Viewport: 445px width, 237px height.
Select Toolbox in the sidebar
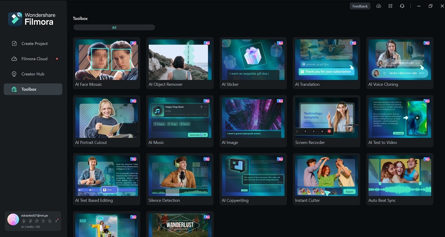coord(33,89)
